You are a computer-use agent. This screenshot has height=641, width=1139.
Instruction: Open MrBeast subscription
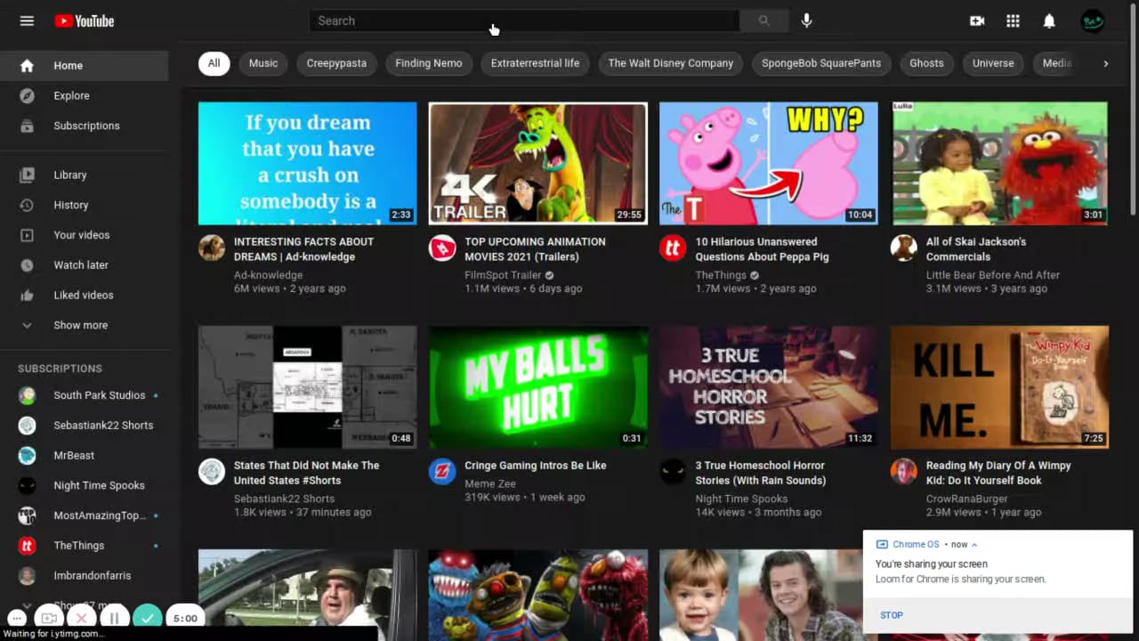click(x=84, y=455)
